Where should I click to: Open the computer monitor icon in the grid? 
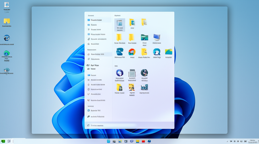(x=157, y=38)
